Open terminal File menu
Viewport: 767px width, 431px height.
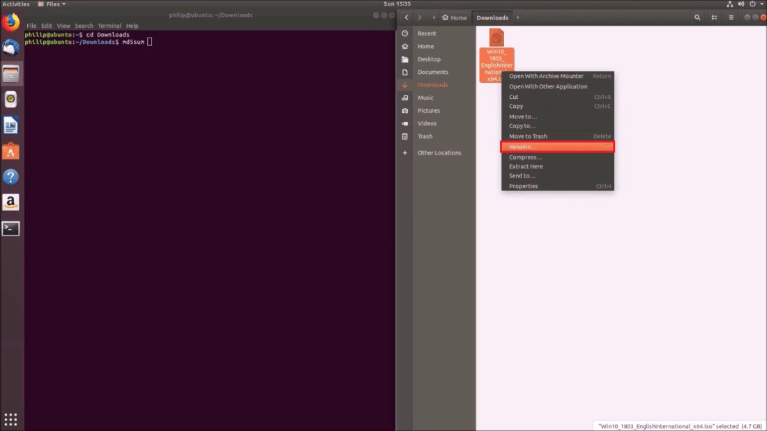pyautogui.click(x=31, y=26)
